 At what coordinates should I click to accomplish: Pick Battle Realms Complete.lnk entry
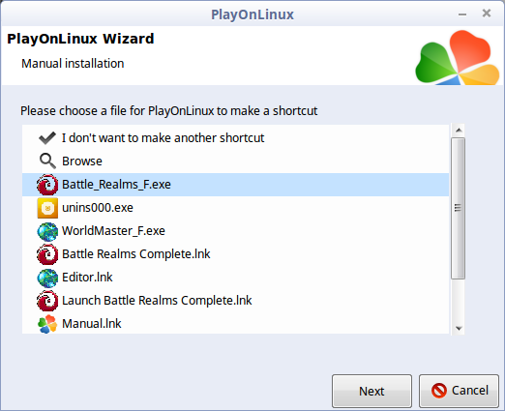pos(235,254)
